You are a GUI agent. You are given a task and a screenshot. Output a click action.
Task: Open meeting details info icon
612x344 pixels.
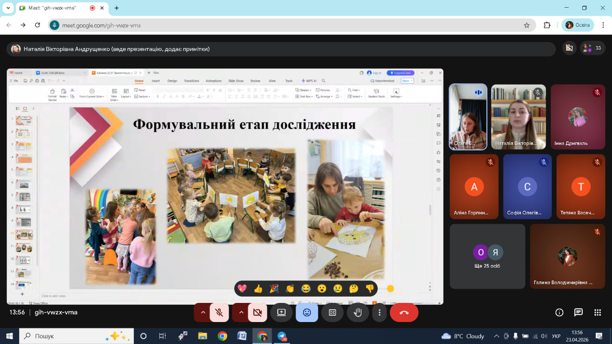tap(559, 312)
